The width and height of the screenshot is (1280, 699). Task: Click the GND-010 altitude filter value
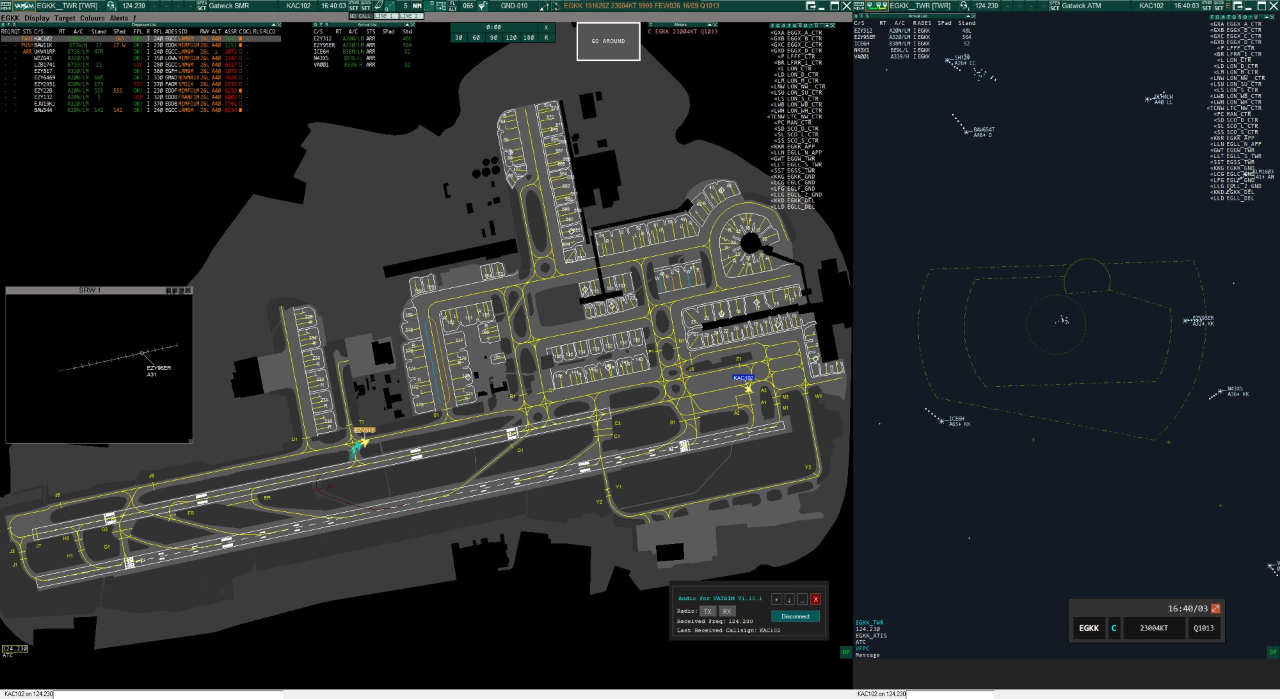pyautogui.click(x=514, y=5)
